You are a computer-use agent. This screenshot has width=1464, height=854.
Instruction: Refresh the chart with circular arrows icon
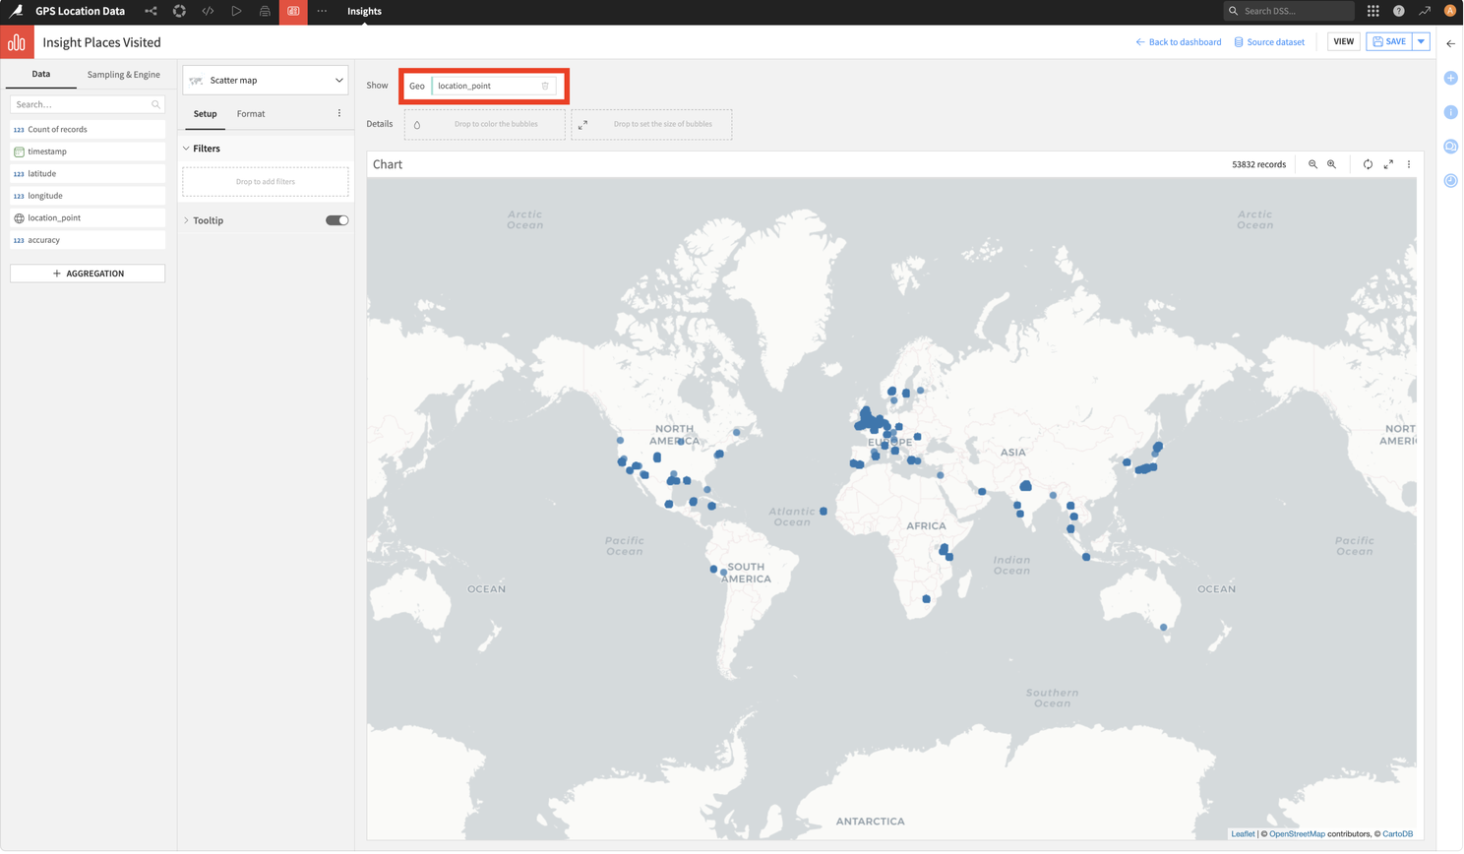click(x=1368, y=164)
